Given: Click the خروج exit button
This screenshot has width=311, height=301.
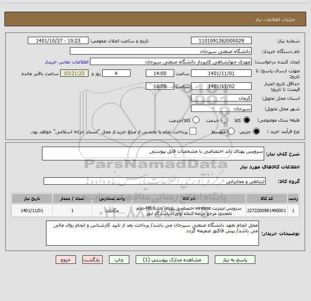Looking at the screenshot, I should [66, 260].
